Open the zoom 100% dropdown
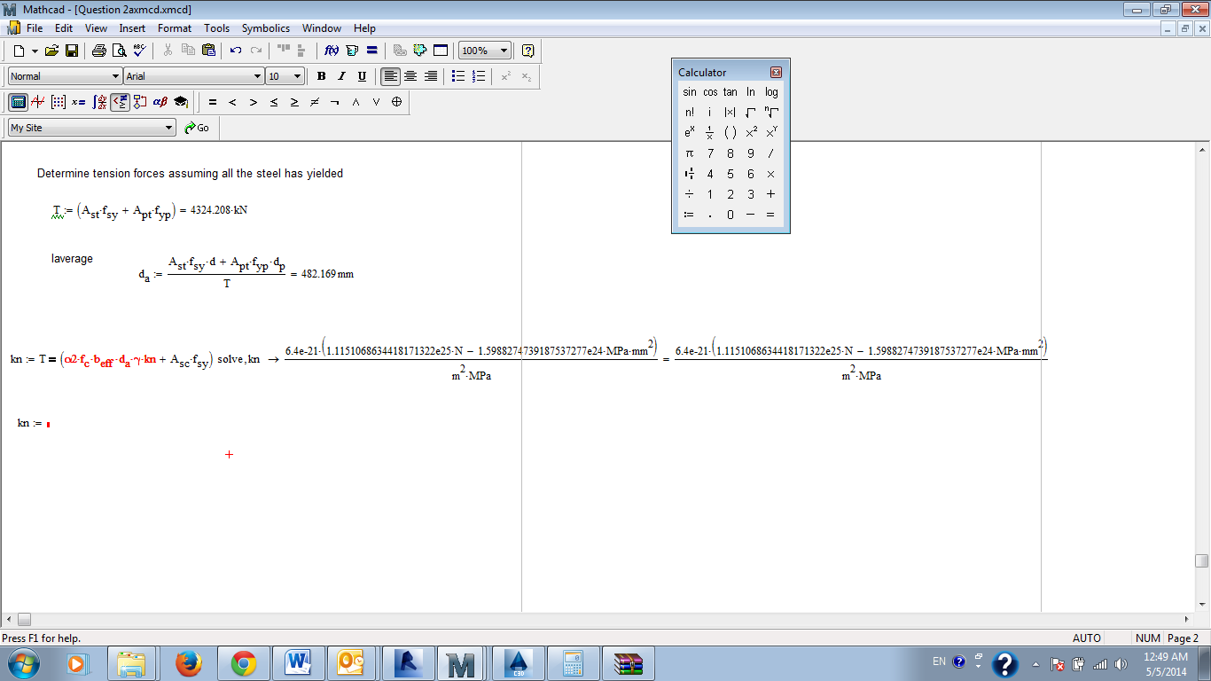Screen dimensions: 1211x681 pos(504,51)
